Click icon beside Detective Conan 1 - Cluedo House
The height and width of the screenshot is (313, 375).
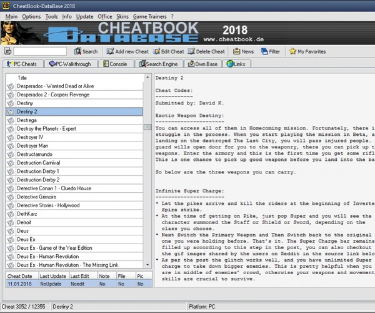(11, 188)
